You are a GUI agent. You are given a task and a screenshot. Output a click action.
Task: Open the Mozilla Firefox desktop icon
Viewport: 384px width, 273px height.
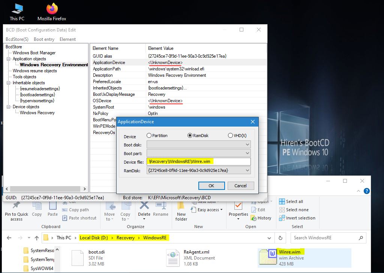[x=52, y=9]
